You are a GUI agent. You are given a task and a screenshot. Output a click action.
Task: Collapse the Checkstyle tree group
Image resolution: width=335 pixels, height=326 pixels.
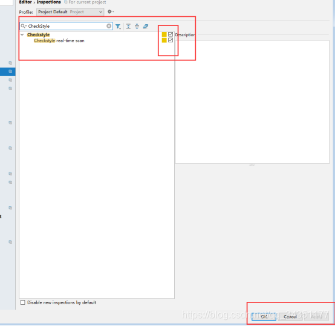pos(22,34)
